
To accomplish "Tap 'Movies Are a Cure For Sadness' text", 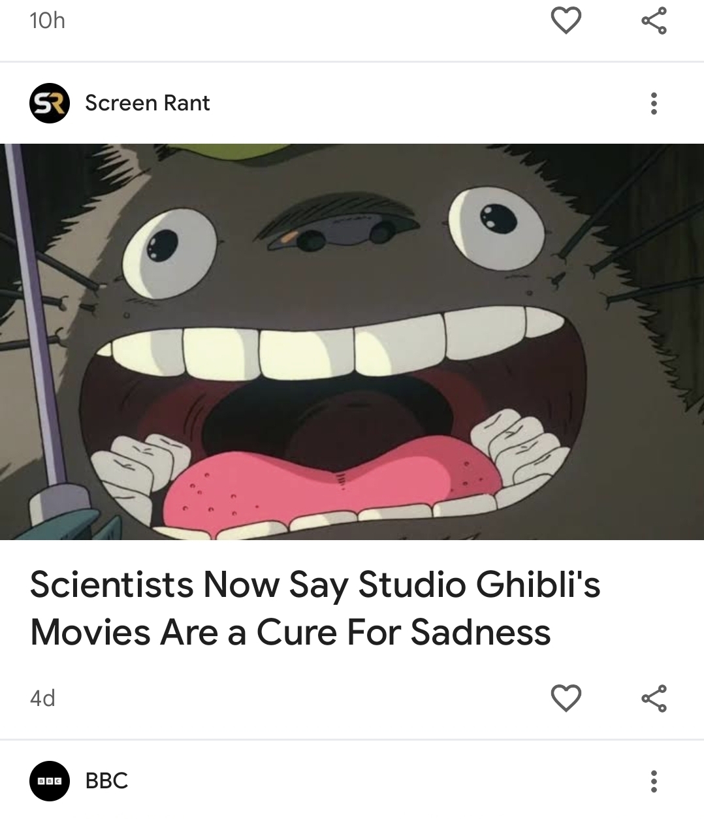I will tap(291, 632).
